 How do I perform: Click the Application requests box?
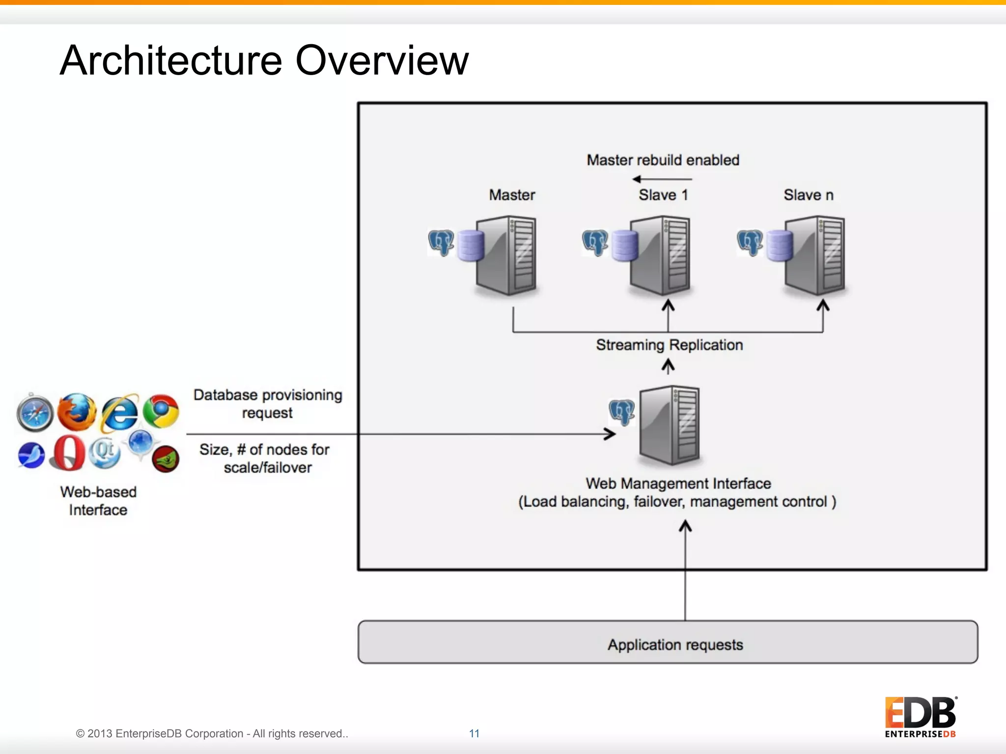pos(668,642)
